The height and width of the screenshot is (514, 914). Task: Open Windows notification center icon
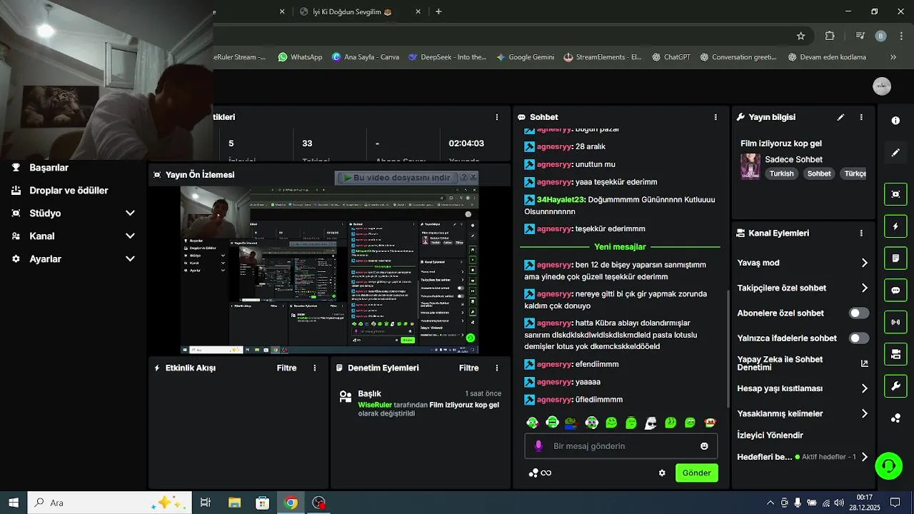(x=895, y=503)
